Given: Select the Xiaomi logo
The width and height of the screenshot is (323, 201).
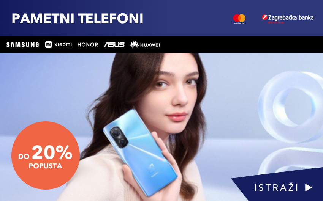Looking at the screenshot, I should (58, 44).
